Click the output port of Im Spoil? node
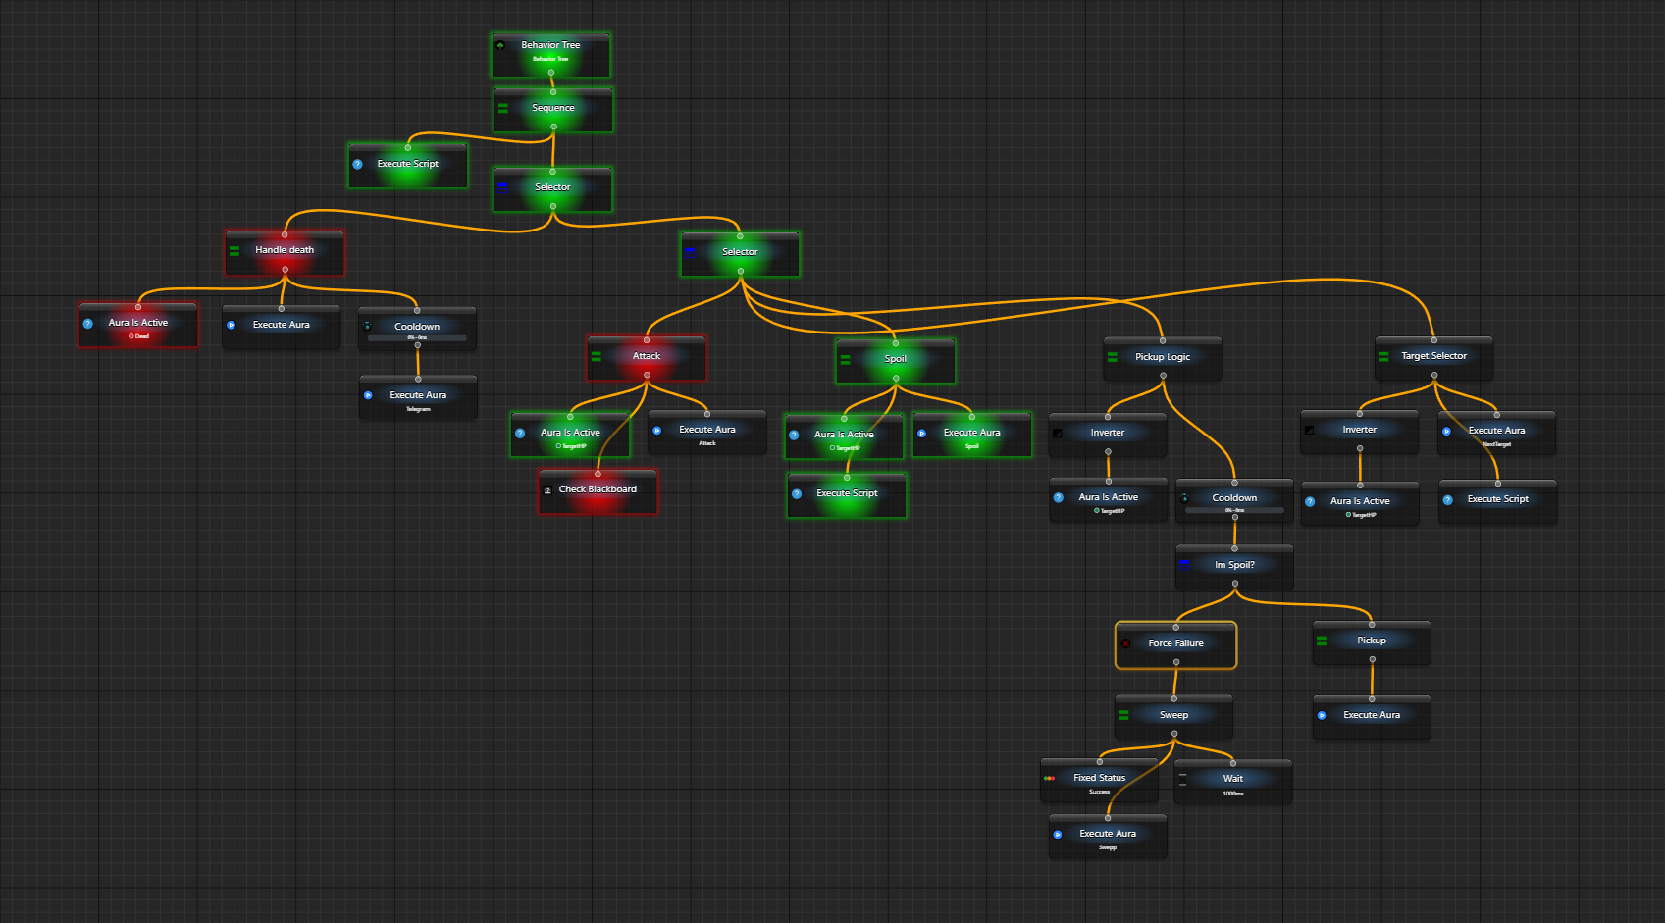 pyautogui.click(x=1234, y=584)
